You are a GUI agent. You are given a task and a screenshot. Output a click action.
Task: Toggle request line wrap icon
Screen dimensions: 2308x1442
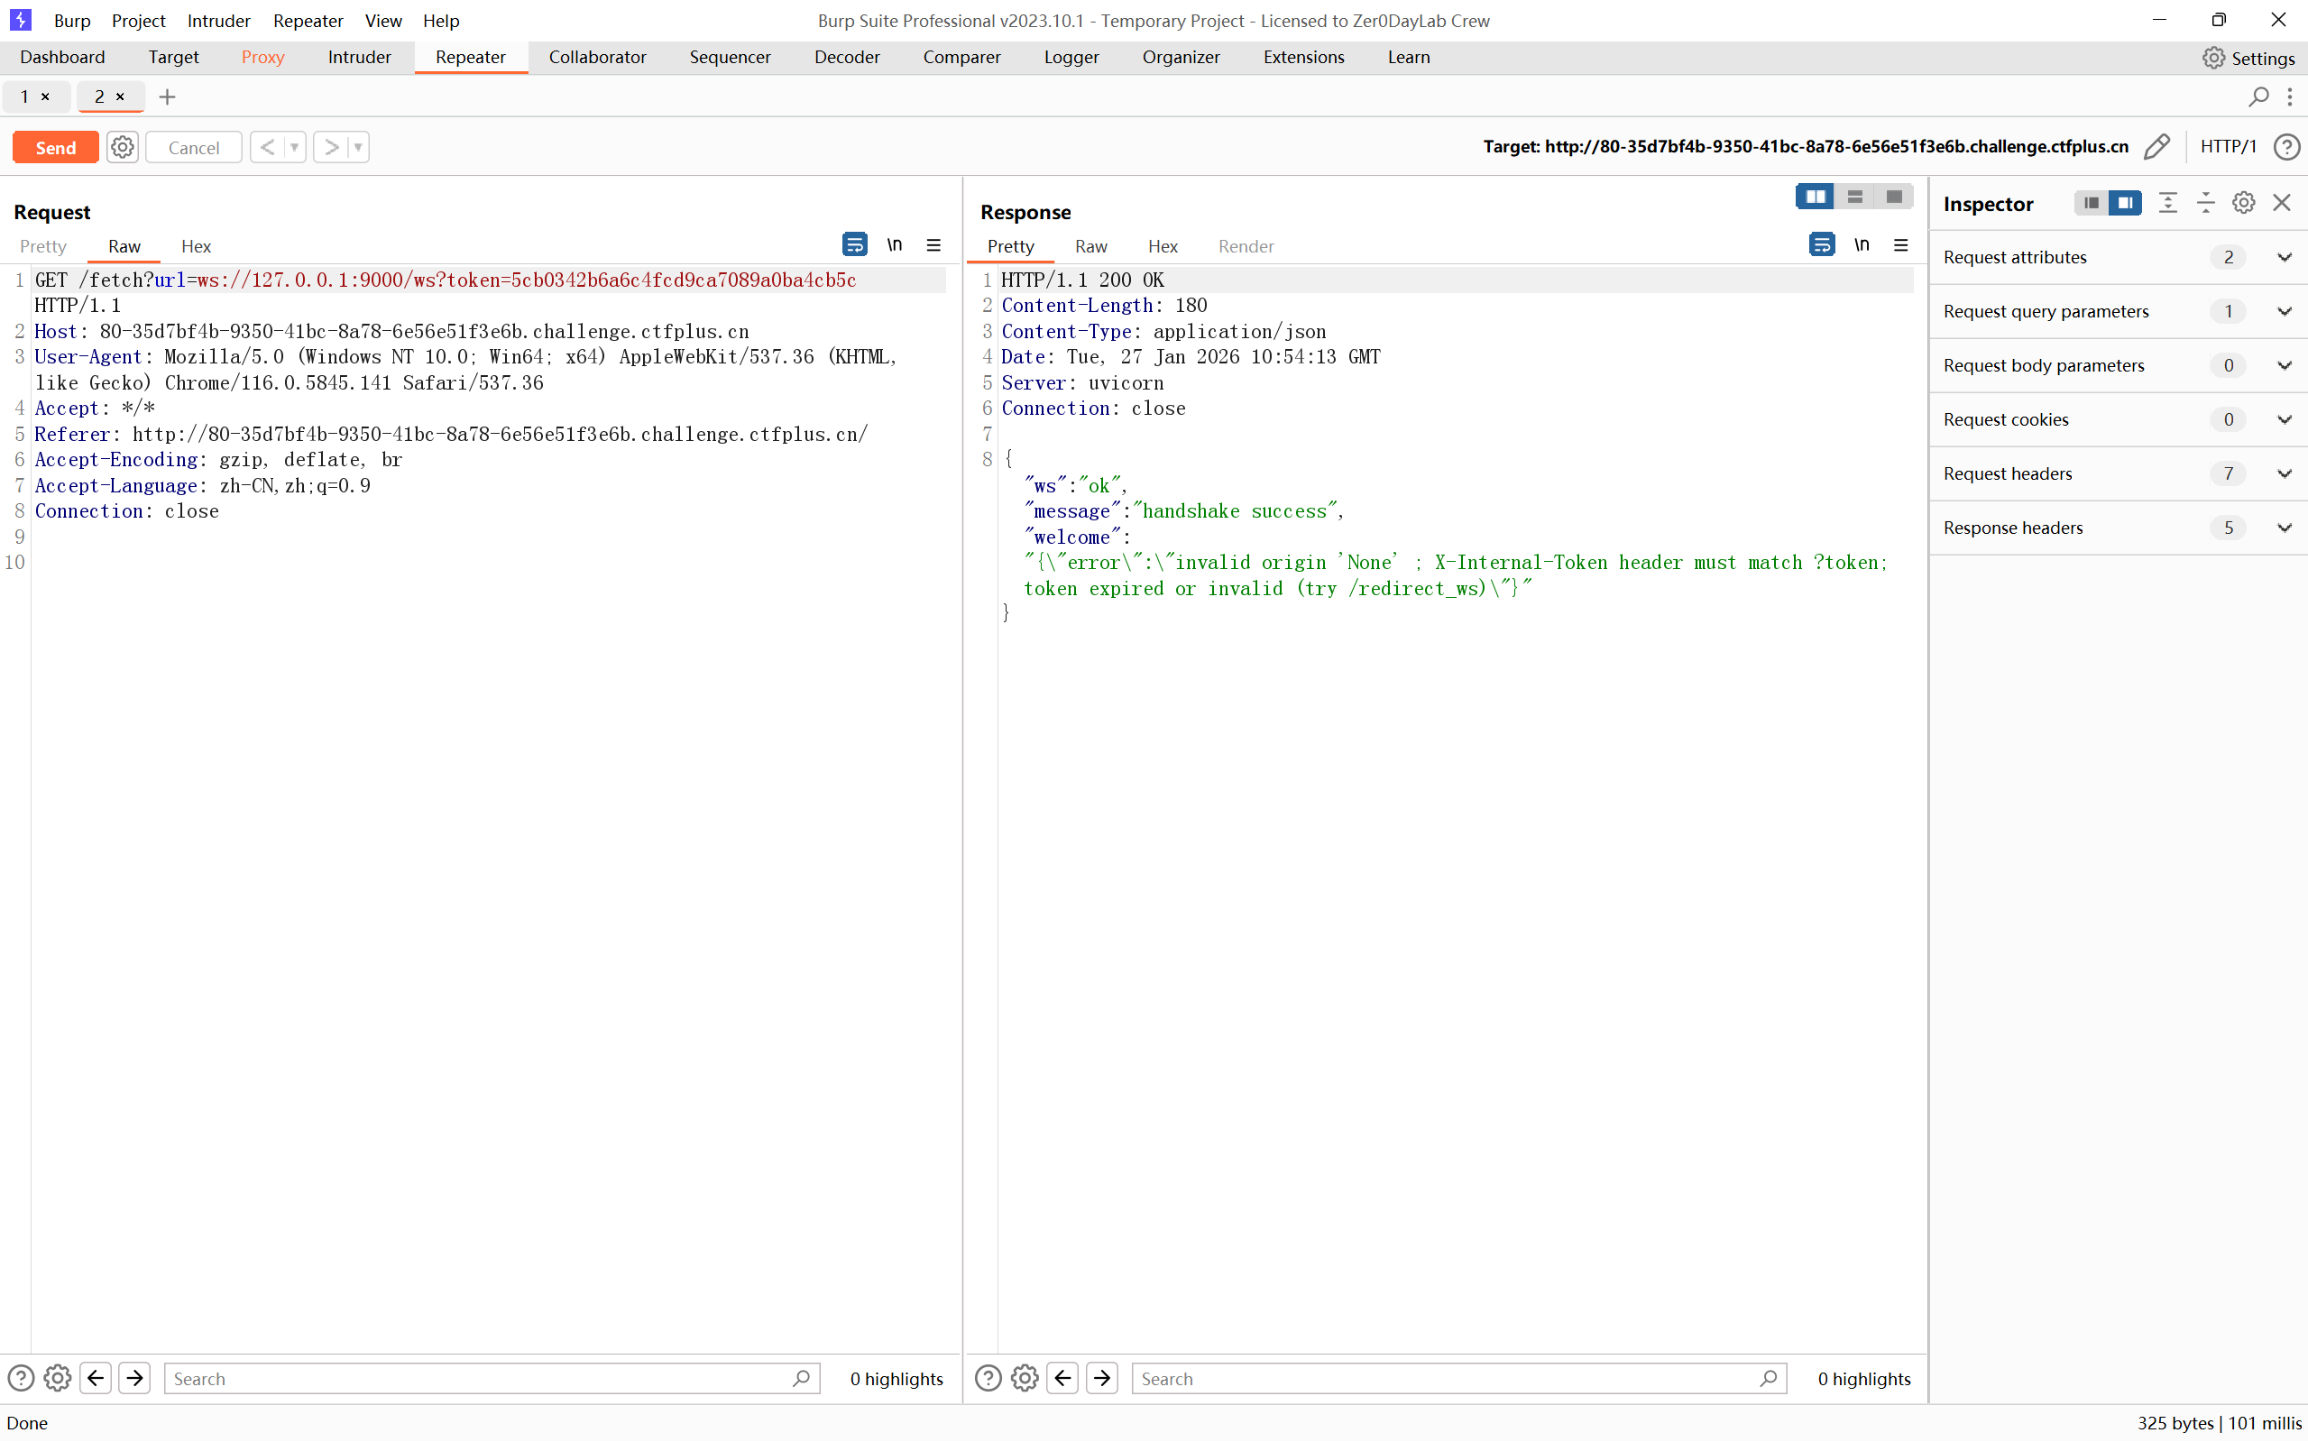(854, 245)
